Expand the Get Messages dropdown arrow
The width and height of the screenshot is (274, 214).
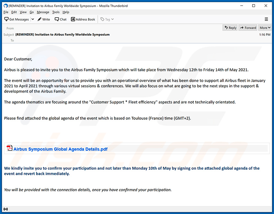pos(33,19)
